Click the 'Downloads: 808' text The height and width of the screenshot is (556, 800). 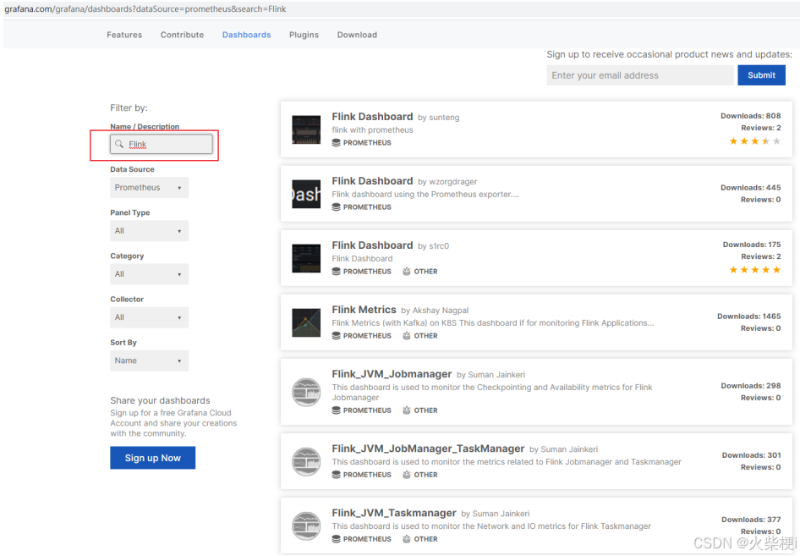750,116
